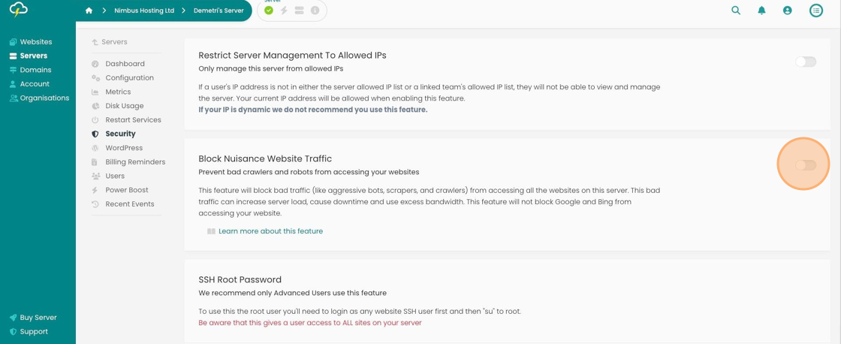Screen dimensions: 841x344
Task: Click the server info status icon
Action: 315,11
